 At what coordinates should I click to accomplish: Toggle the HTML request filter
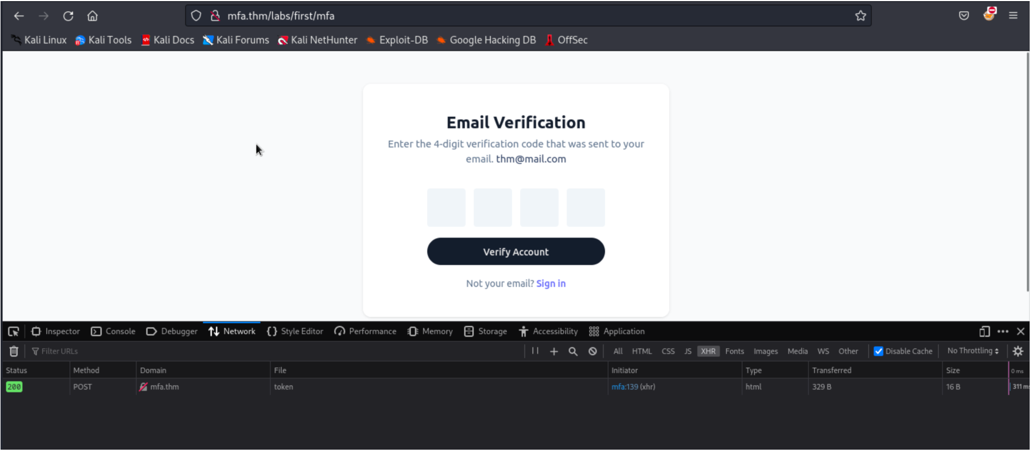[642, 352]
